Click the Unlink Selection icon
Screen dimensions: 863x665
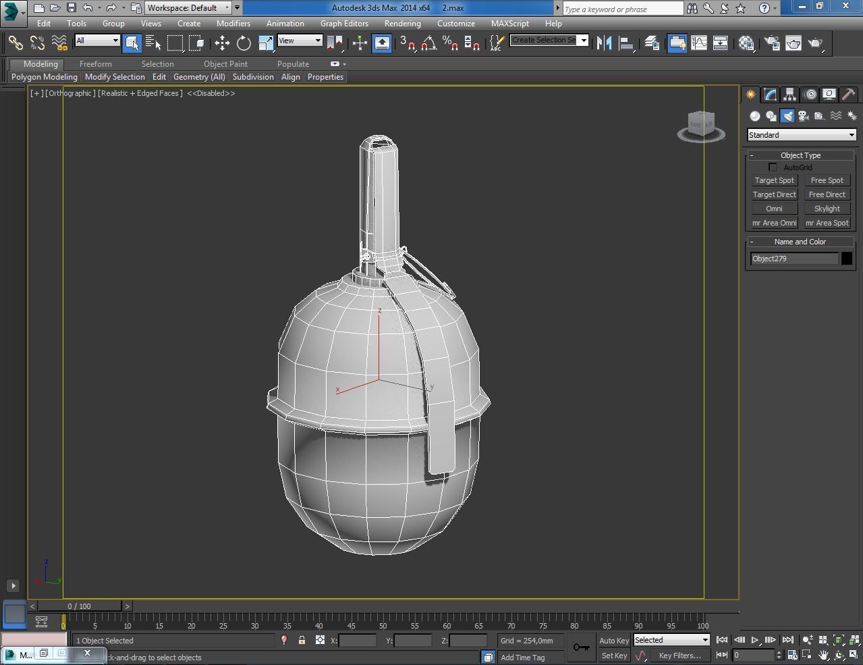37,43
